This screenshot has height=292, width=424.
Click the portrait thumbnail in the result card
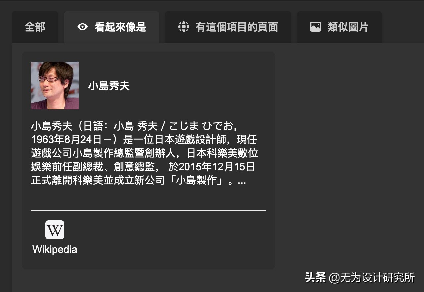pyautogui.click(x=55, y=86)
